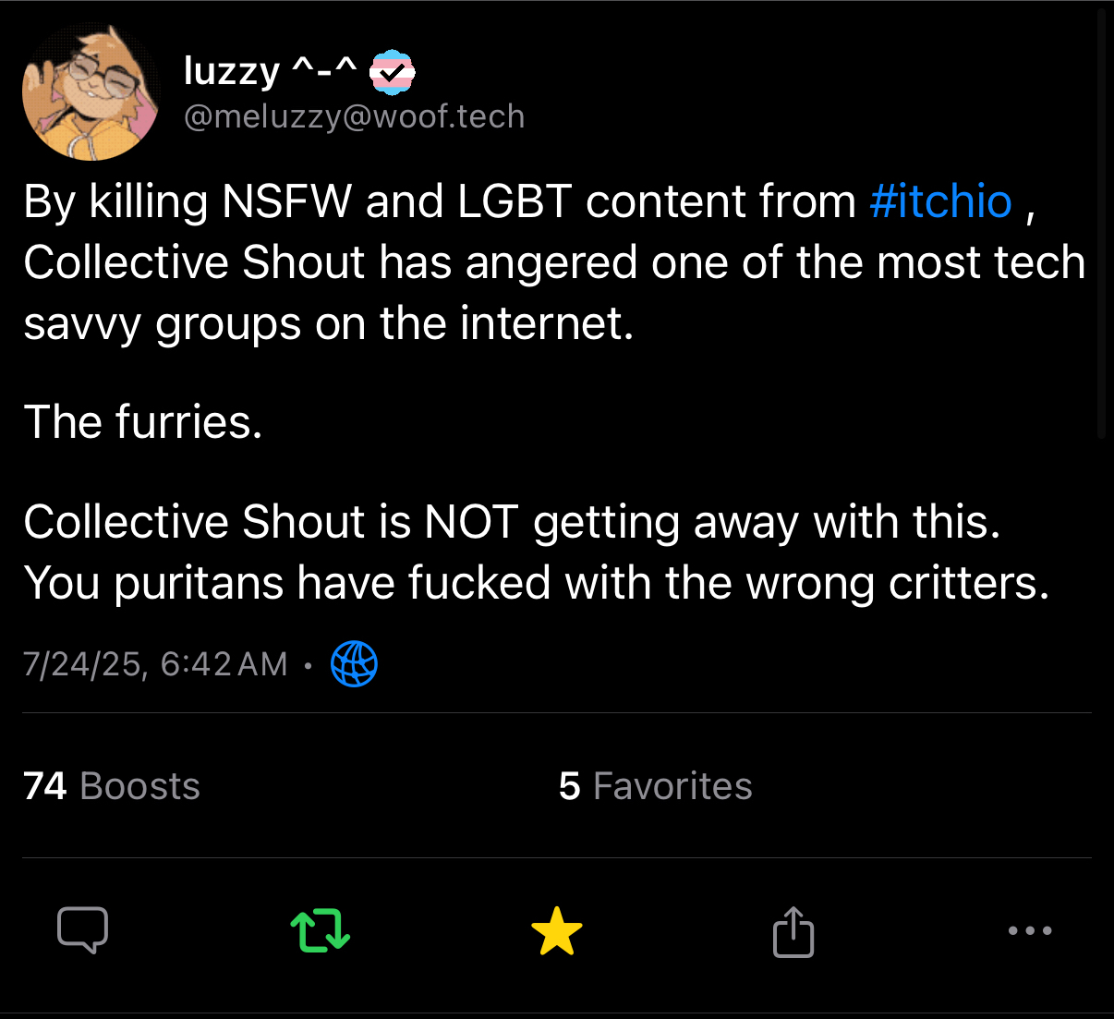Click the "savvy groups on the internet" line

[329, 323]
